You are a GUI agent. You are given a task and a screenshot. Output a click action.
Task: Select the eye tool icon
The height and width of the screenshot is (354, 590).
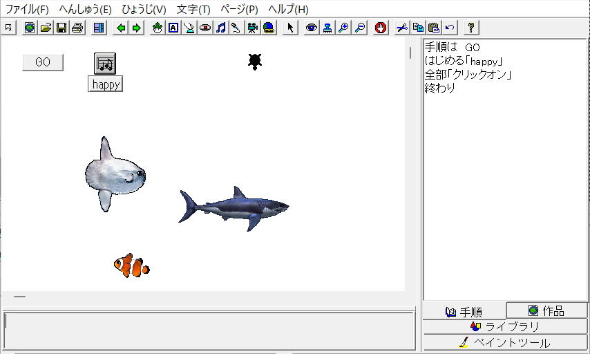point(311,28)
